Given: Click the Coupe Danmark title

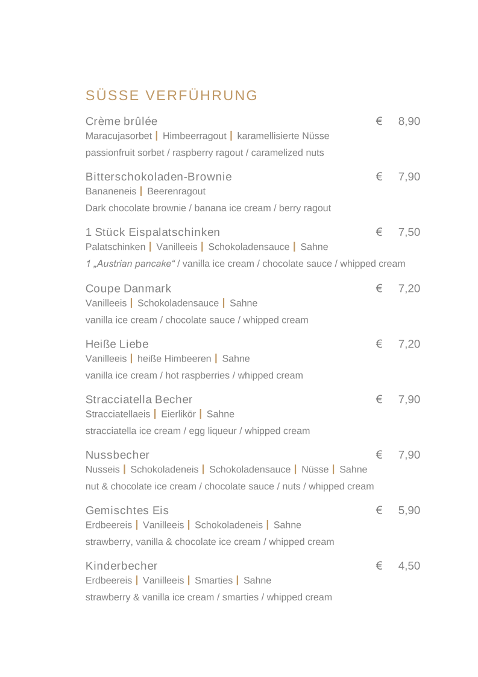Looking at the screenshot, I should 128,288.
